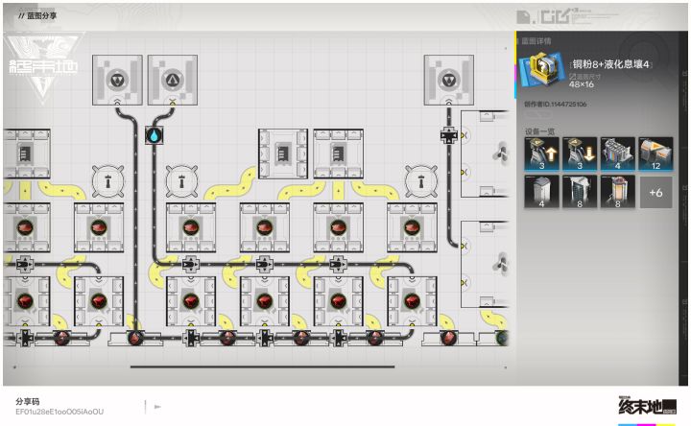Click the document icon in top-right header

click(524, 17)
